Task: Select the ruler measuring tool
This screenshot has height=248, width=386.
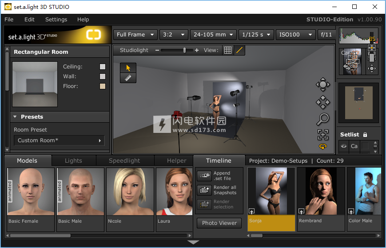Action: (x=128, y=78)
